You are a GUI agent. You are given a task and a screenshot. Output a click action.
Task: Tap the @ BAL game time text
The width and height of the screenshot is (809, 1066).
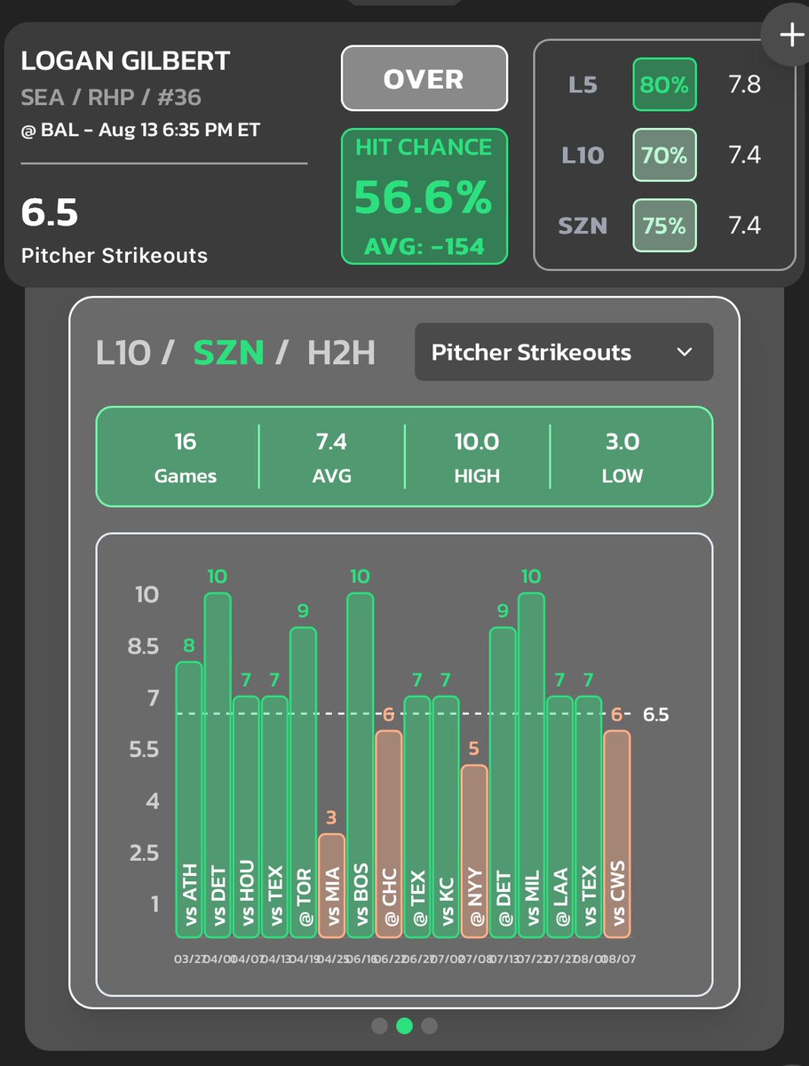pyautogui.click(x=140, y=130)
